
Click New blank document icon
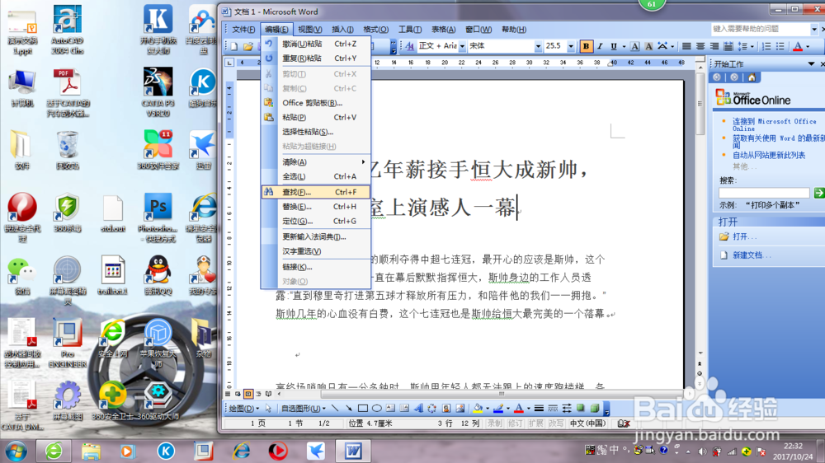coord(234,46)
